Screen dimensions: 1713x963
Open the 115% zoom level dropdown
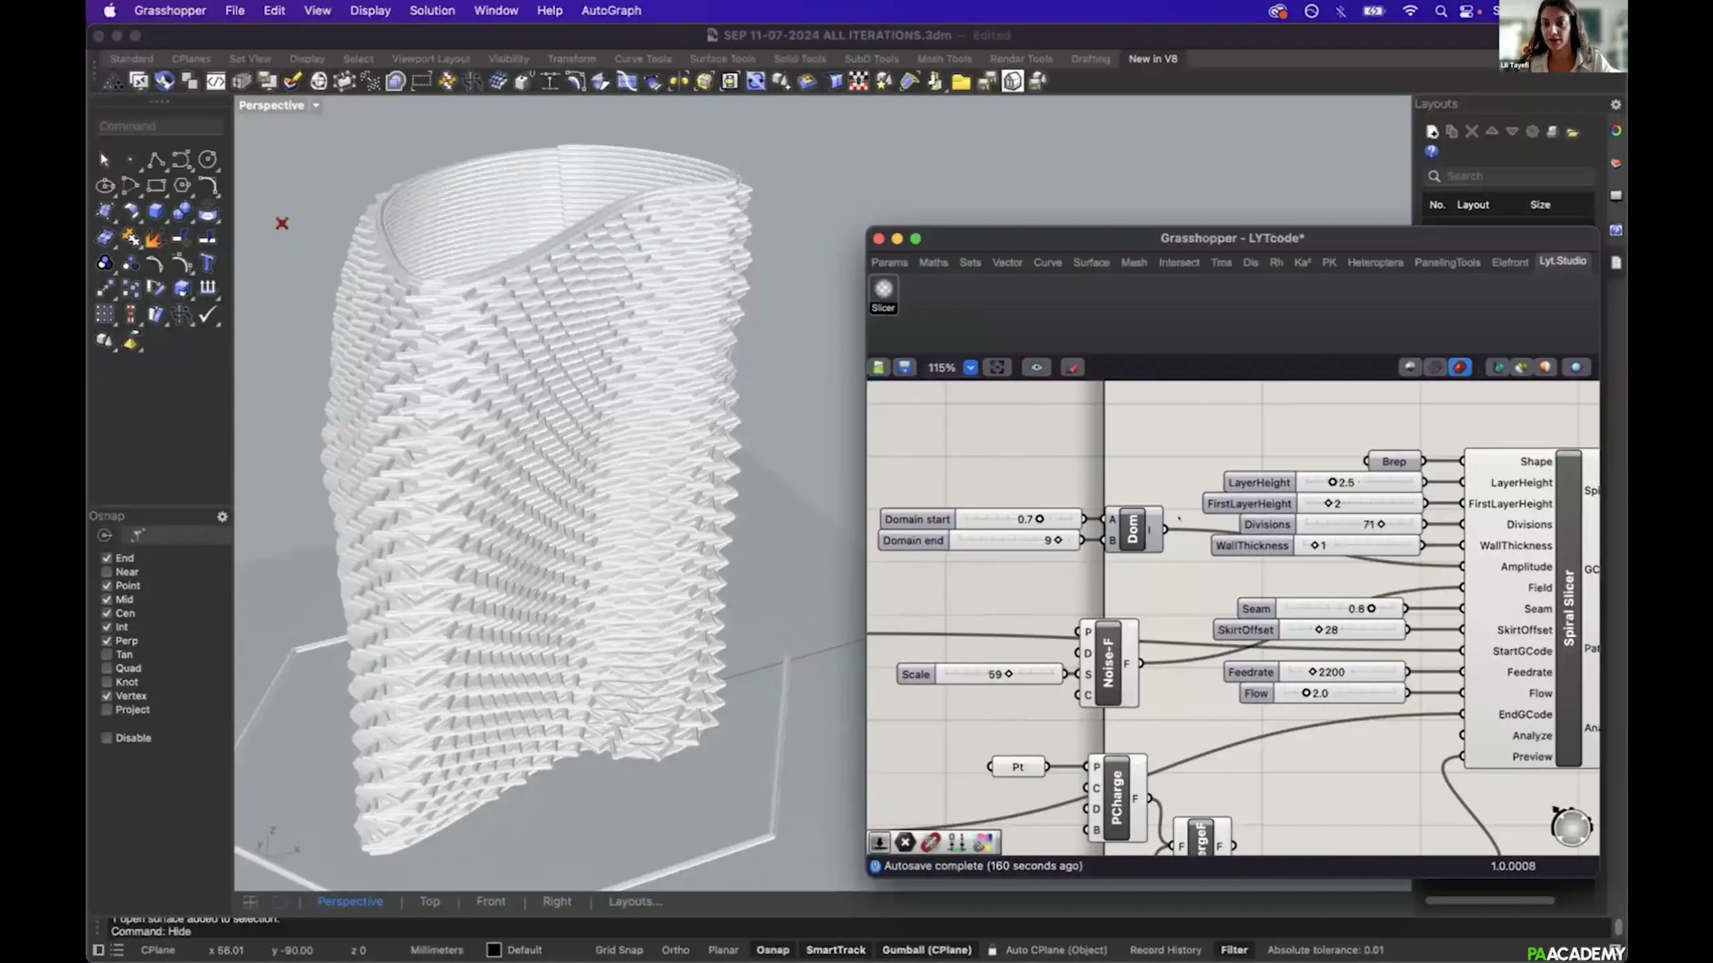970,367
